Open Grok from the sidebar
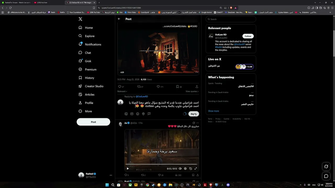This screenshot has width=335, height=188. point(85,61)
